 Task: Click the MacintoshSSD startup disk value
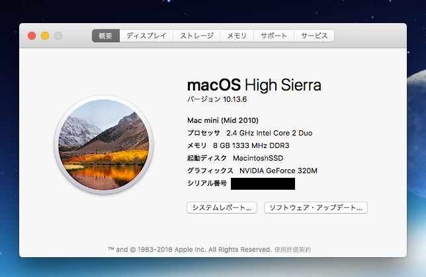258,158
